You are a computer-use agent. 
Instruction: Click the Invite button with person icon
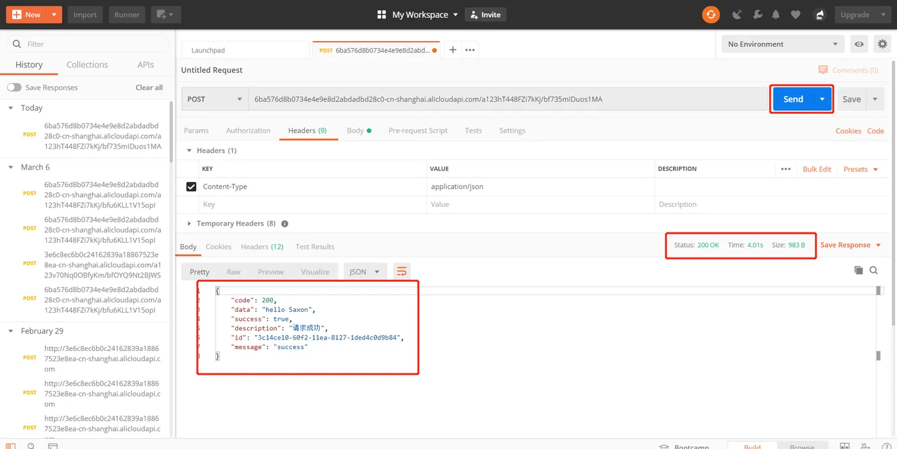pyautogui.click(x=486, y=14)
